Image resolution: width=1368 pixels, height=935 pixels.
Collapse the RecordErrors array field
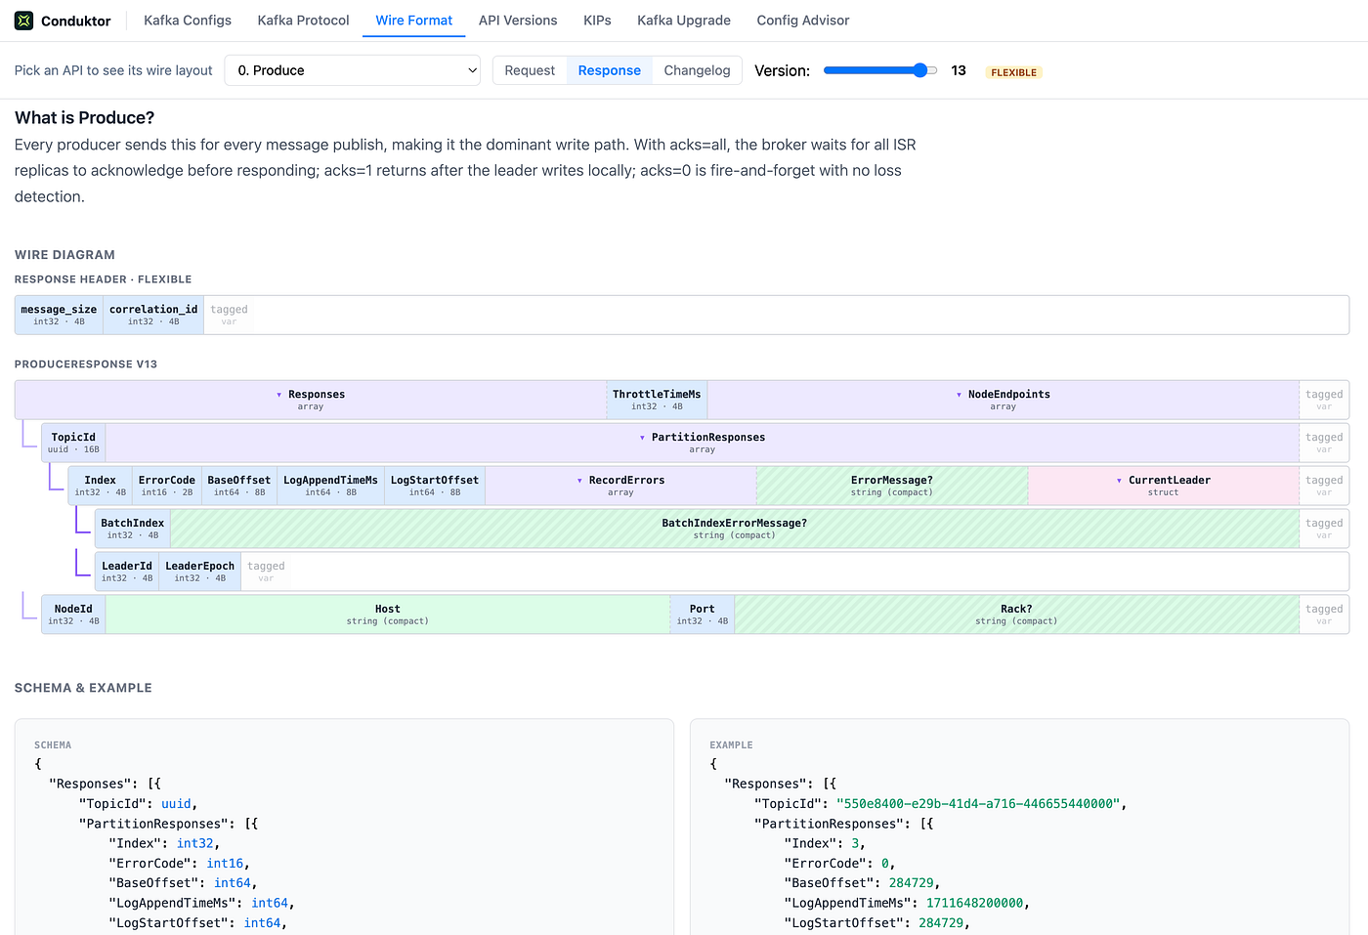[x=620, y=486]
